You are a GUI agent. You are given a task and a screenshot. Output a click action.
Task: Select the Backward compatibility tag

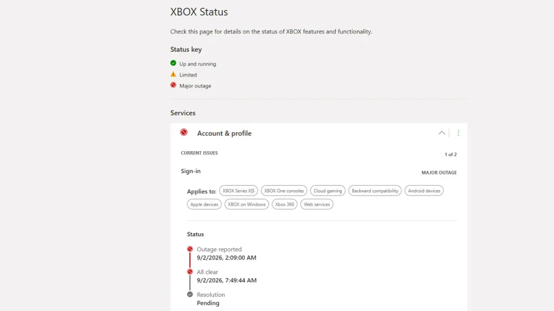point(375,191)
